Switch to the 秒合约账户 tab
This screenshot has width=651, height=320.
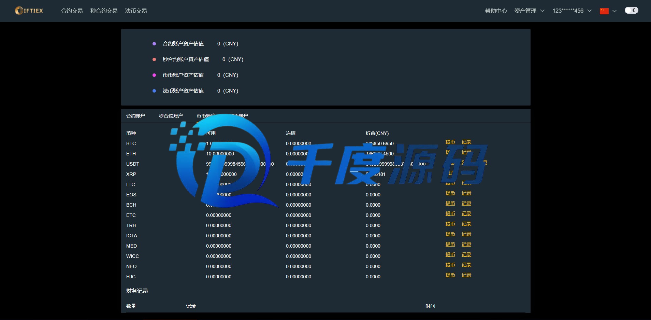pyautogui.click(x=171, y=116)
